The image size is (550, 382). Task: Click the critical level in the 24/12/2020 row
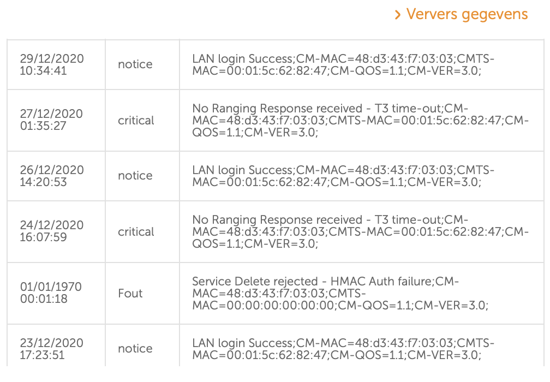pyautogui.click(x=136, y=231)
